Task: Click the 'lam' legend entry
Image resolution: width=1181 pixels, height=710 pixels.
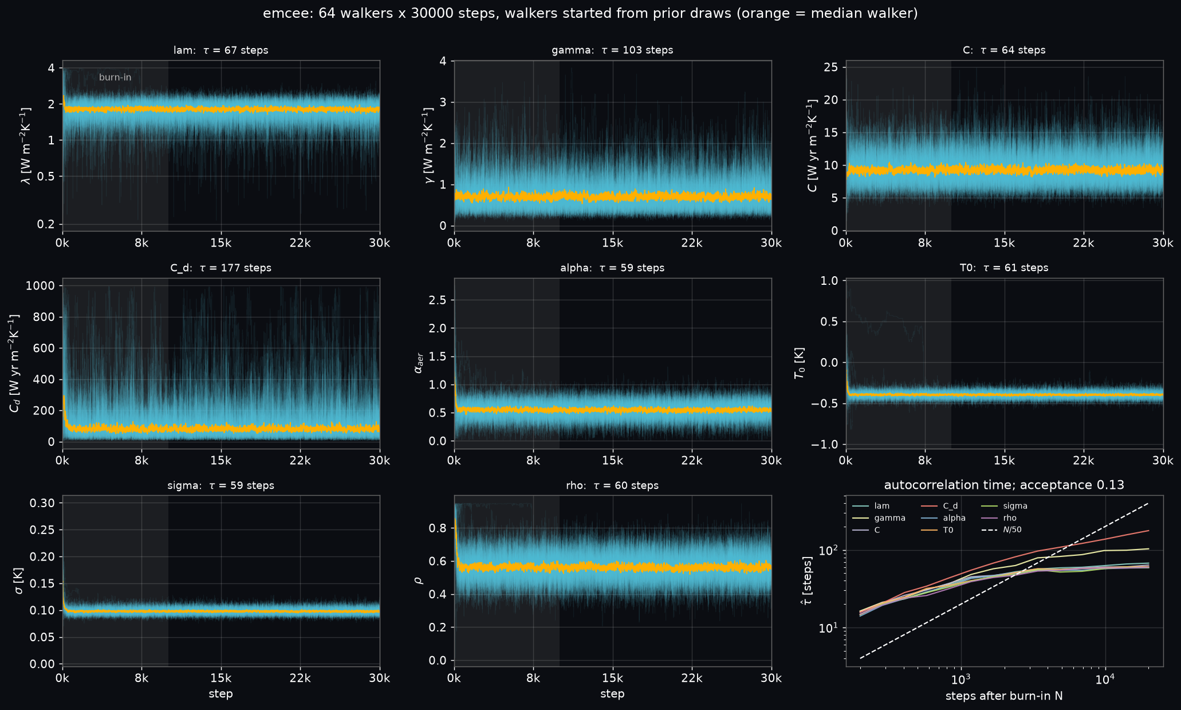Action: pos(871,506)
